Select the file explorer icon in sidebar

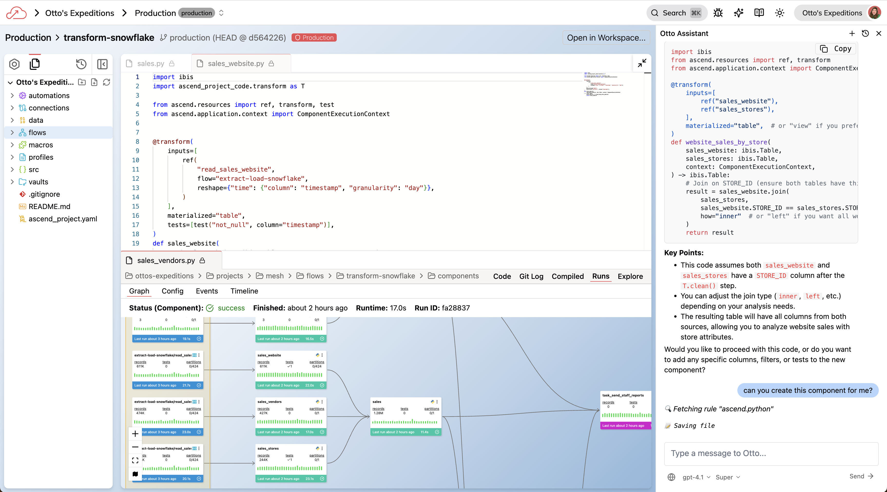35,64
